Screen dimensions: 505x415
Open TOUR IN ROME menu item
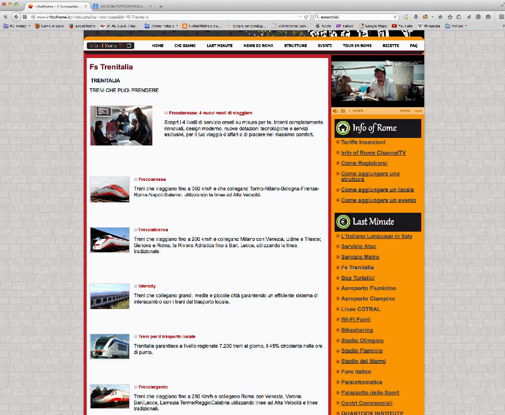(357, 45)
